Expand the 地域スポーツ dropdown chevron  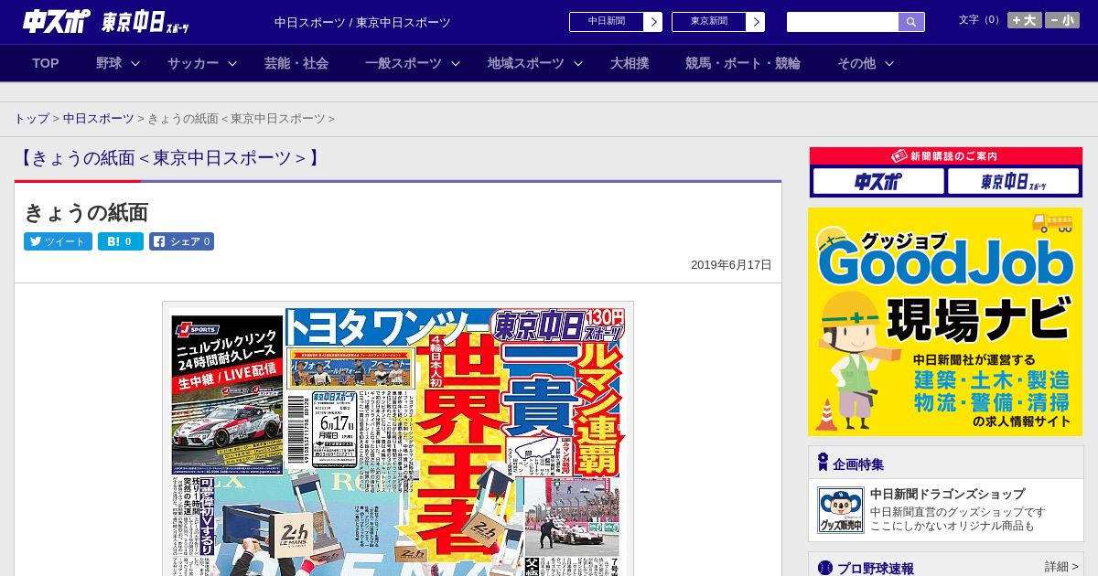(578, 63)
